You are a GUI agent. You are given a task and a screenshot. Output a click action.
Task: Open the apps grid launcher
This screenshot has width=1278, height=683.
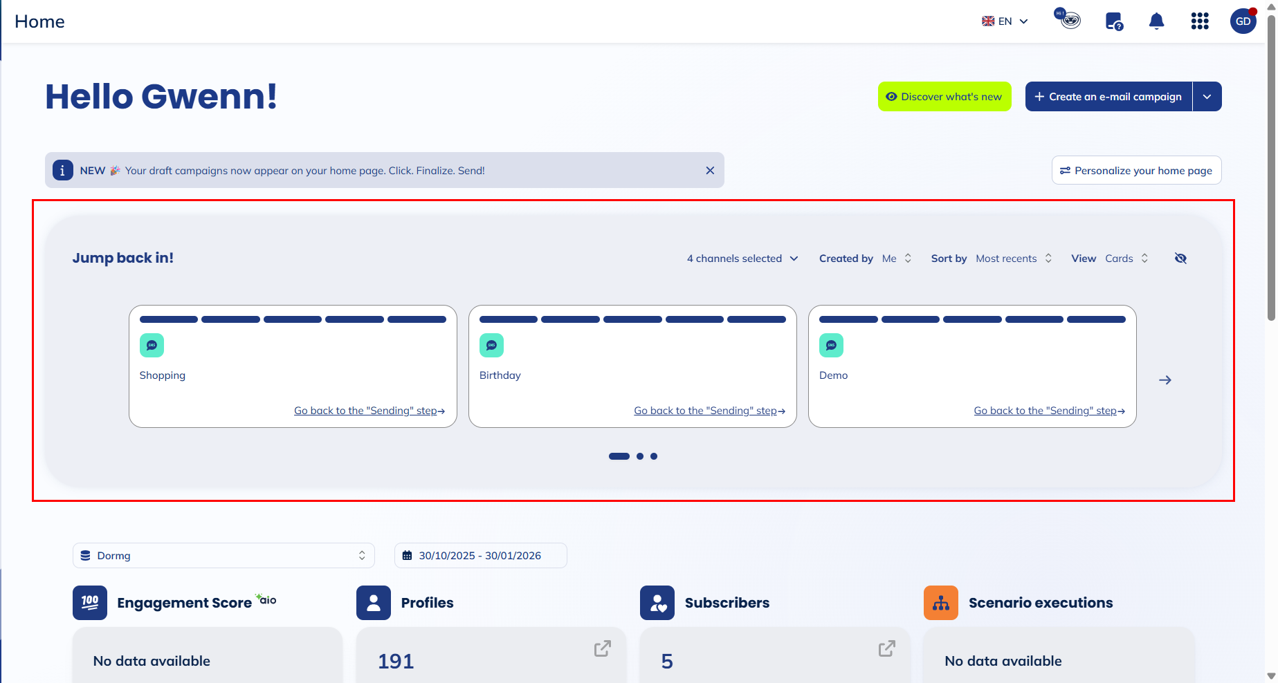[x=1199, y=21]
